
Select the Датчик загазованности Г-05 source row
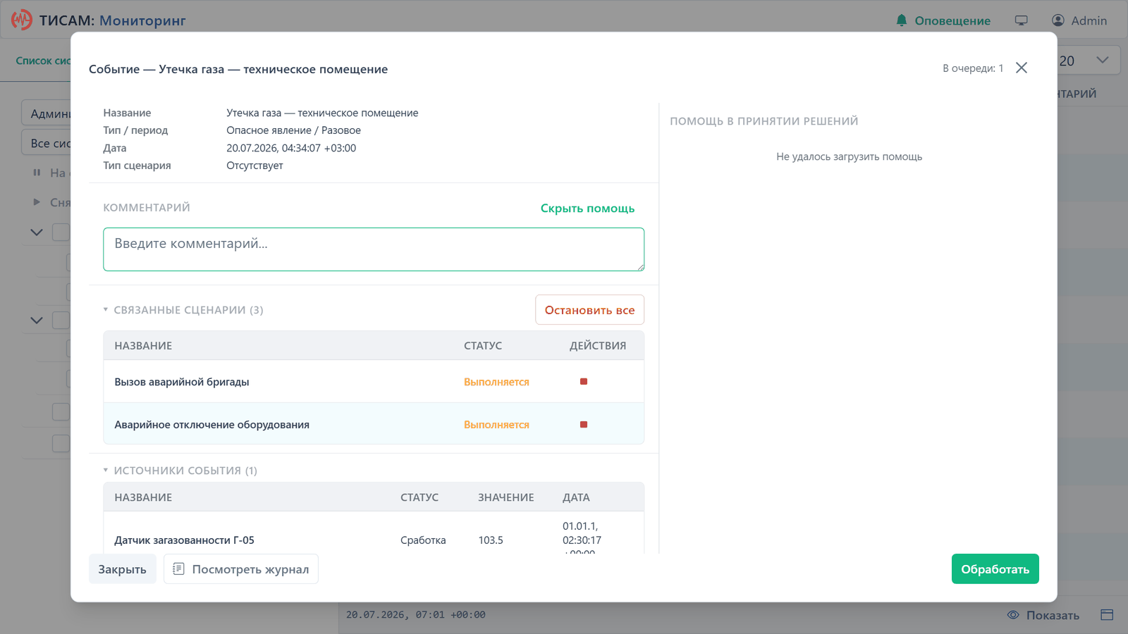click(374, 540)
